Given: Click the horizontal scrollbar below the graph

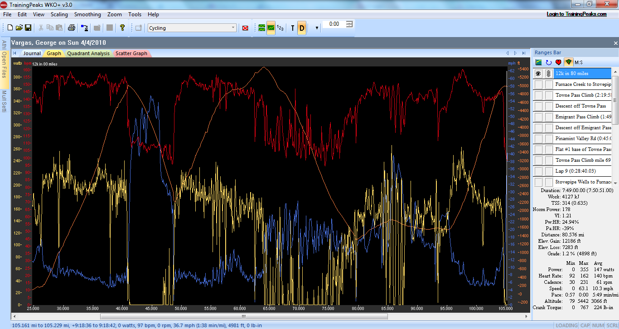Looking at the screenshot, I should 243,316.
